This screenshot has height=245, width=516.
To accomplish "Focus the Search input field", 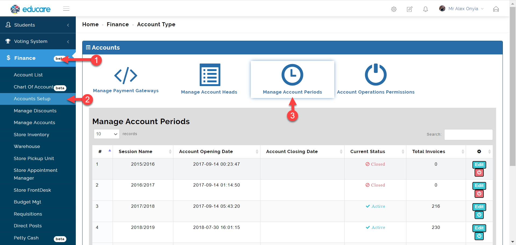I will click(468, 135).
